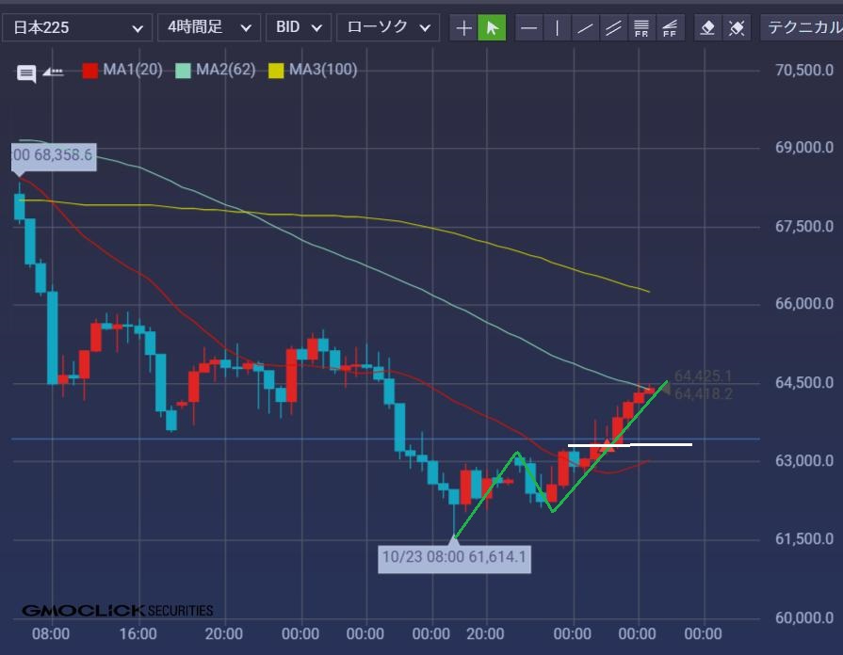Open the テクニカル menu button
The width and height of the screenshot is (843, 655).
tap(802, 27)
